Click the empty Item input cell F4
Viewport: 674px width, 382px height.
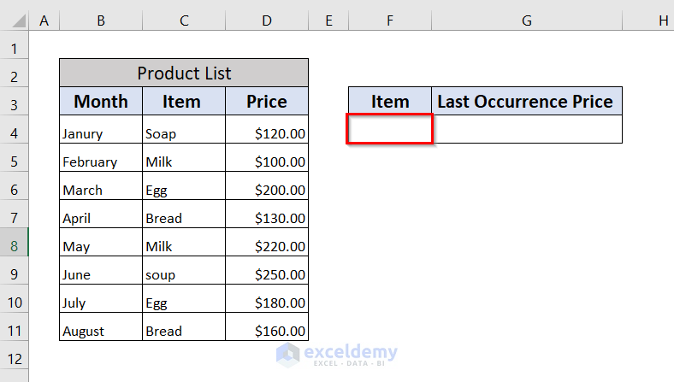pyautogui.click(x=390, y=130)
